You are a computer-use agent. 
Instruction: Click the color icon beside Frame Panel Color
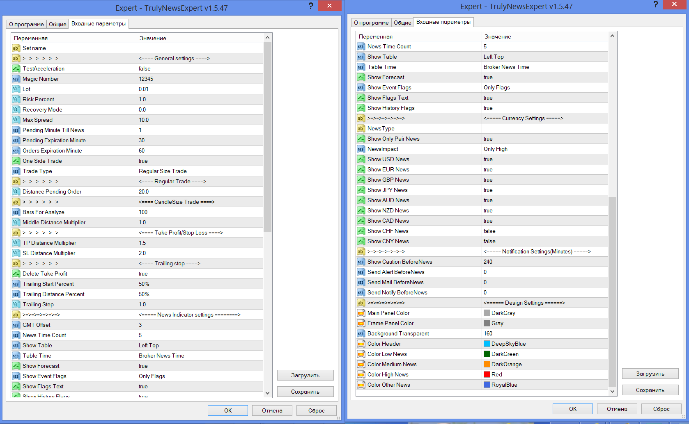tap(361, 323)
